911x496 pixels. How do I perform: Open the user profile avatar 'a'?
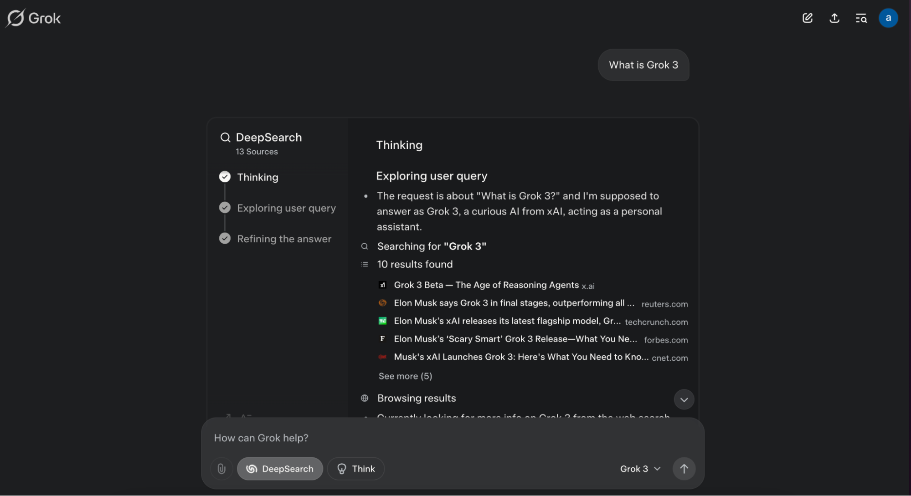pos(888,18)
